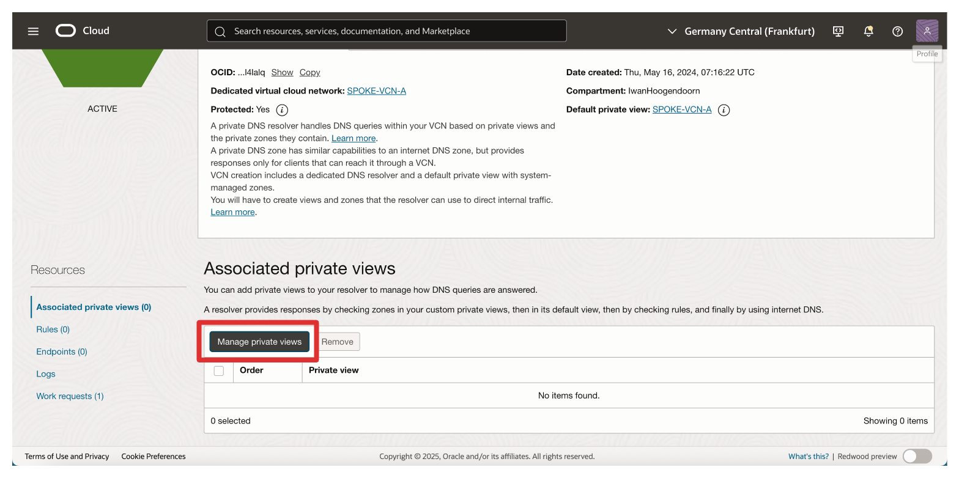
Task: Toggle the Redwood preview switch
Action: tap(917, 456)
